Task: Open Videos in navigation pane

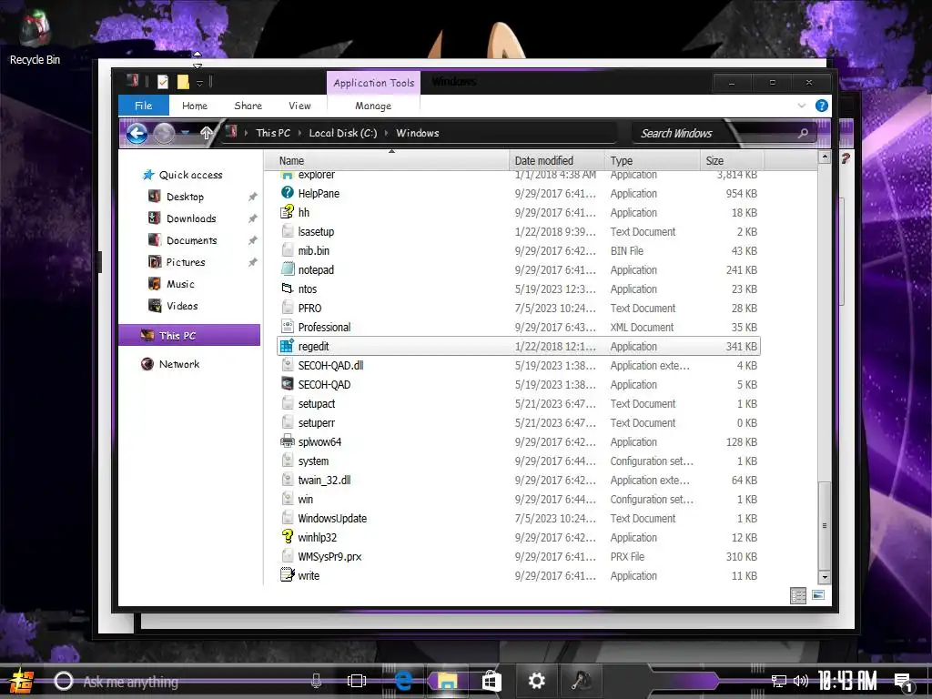Action: pyautogui.click(x=173, y=306)
